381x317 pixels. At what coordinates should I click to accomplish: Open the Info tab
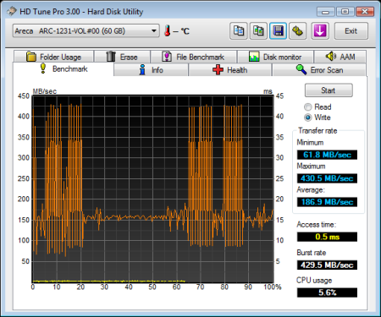click(151, 70)
